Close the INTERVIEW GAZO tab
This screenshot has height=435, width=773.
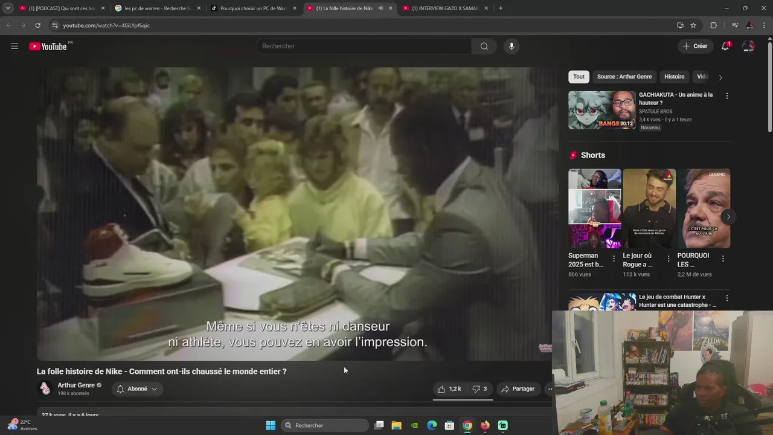(x=487, y=8)
